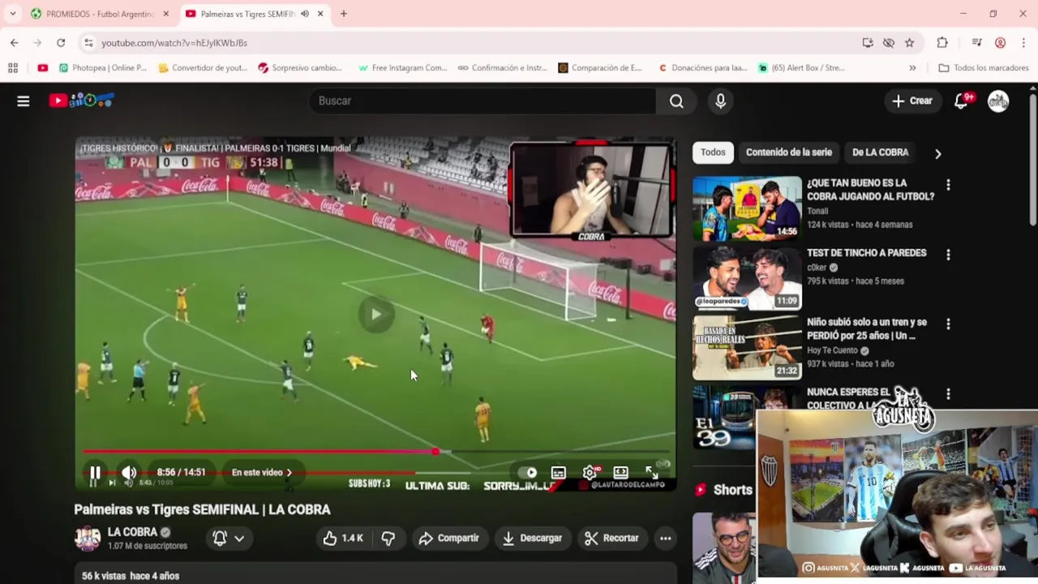Open options for 'QUE TAN BUENO' video
Screen dimensions: 1038x584
[948, 185]
